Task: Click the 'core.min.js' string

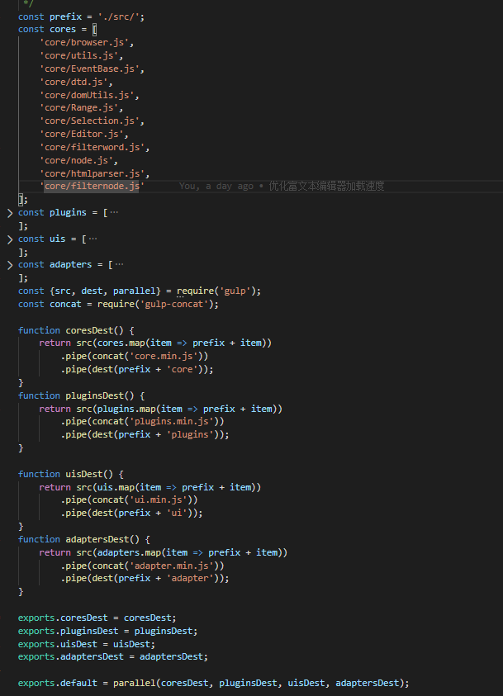Action: [x=164, y=357]
